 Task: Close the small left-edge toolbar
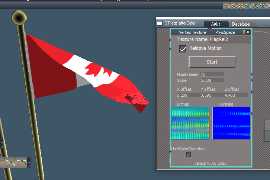(2, 139)
